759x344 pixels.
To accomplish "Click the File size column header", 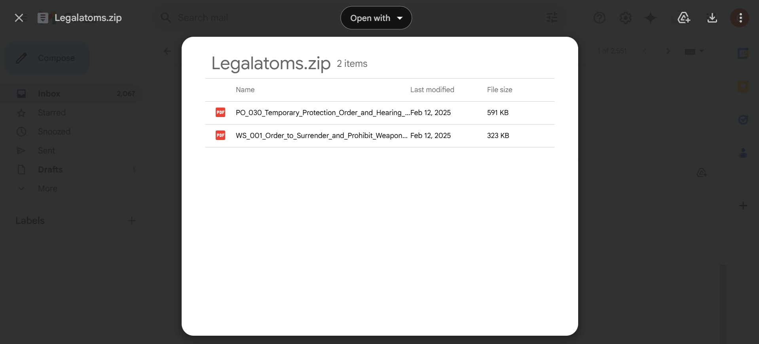I will pyautogui.click(x=499, y=90).
